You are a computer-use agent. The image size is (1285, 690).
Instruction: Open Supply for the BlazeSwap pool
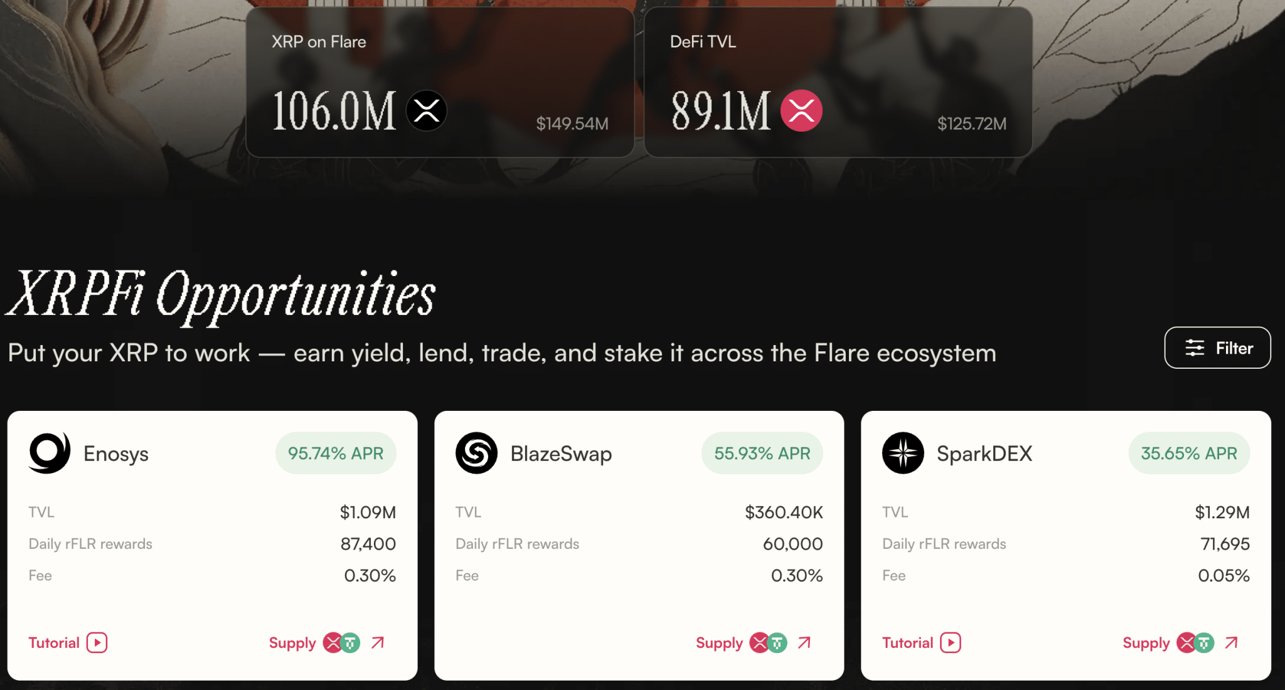tap(718, 642)
